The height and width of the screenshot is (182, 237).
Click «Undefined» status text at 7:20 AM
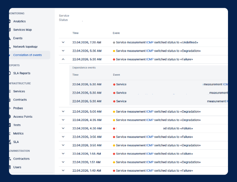(189, 42)
